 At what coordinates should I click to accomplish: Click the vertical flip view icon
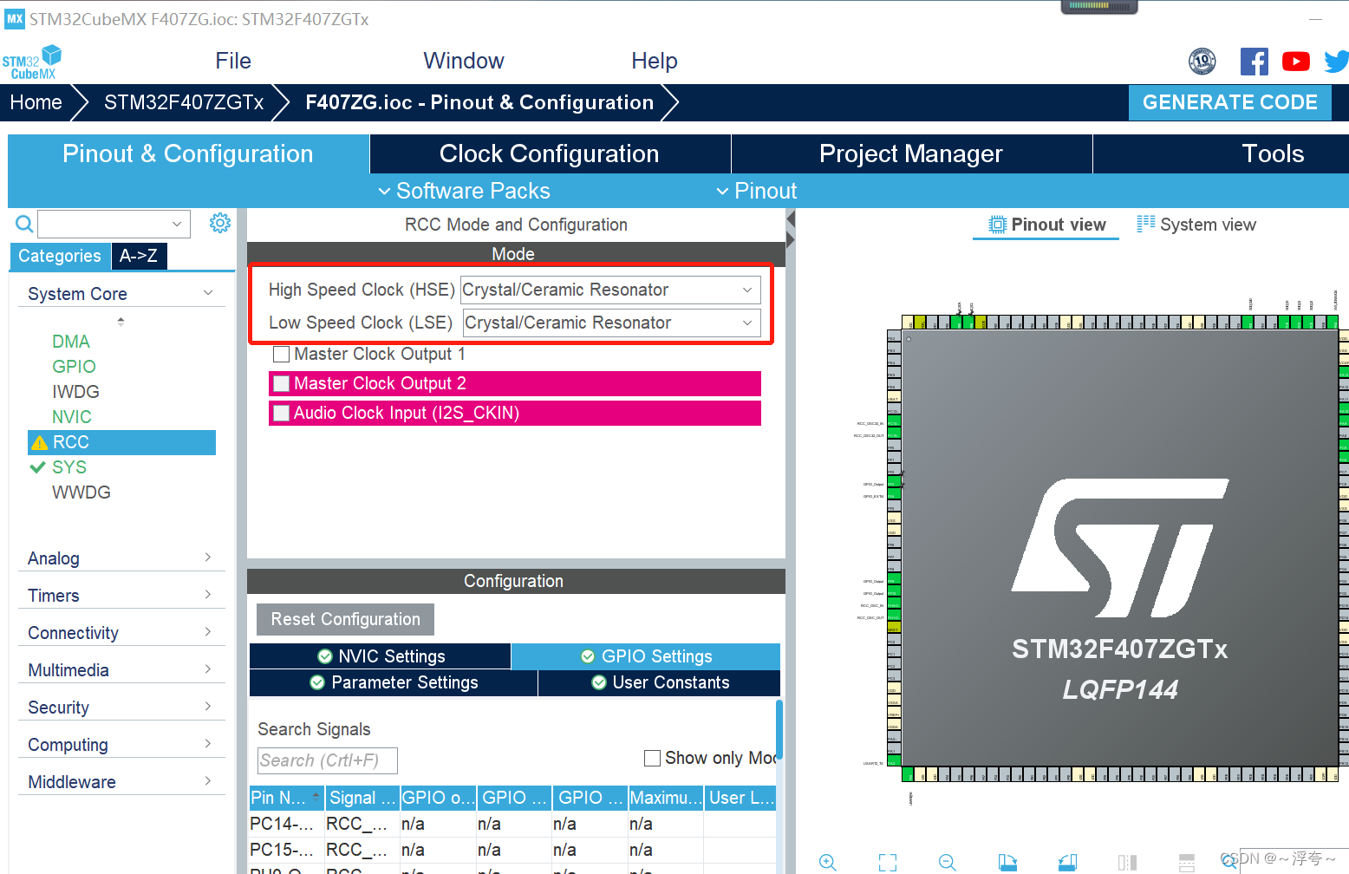[x=1127, y=862]
